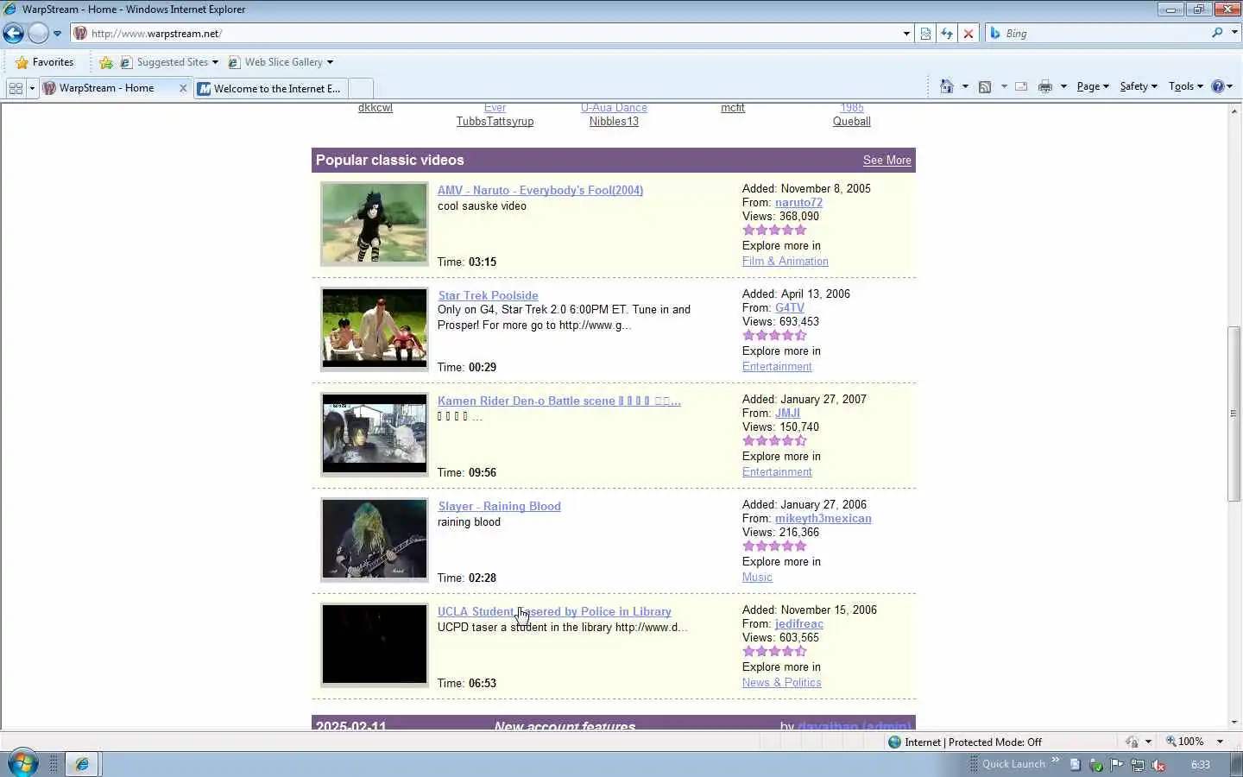Open the Suggested Sites dropdown
Screen dimensions: 1243x777
[x=169, y=62]
